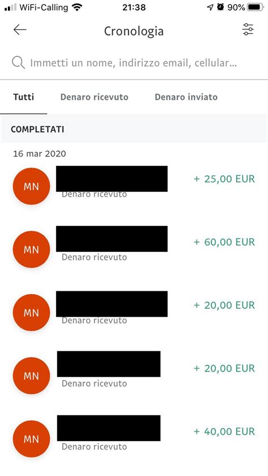Tap the Cronologia page title
This screenshot has height=476, width=268.
pos(133,31)
